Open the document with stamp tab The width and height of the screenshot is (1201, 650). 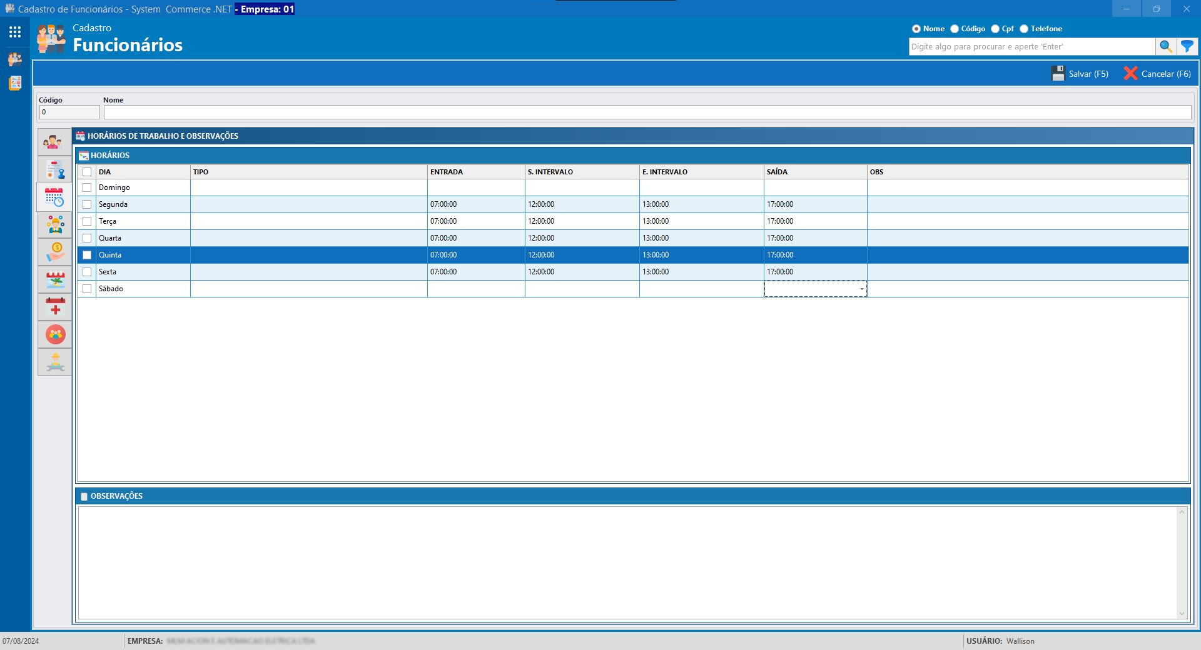(x=55, y=170)
